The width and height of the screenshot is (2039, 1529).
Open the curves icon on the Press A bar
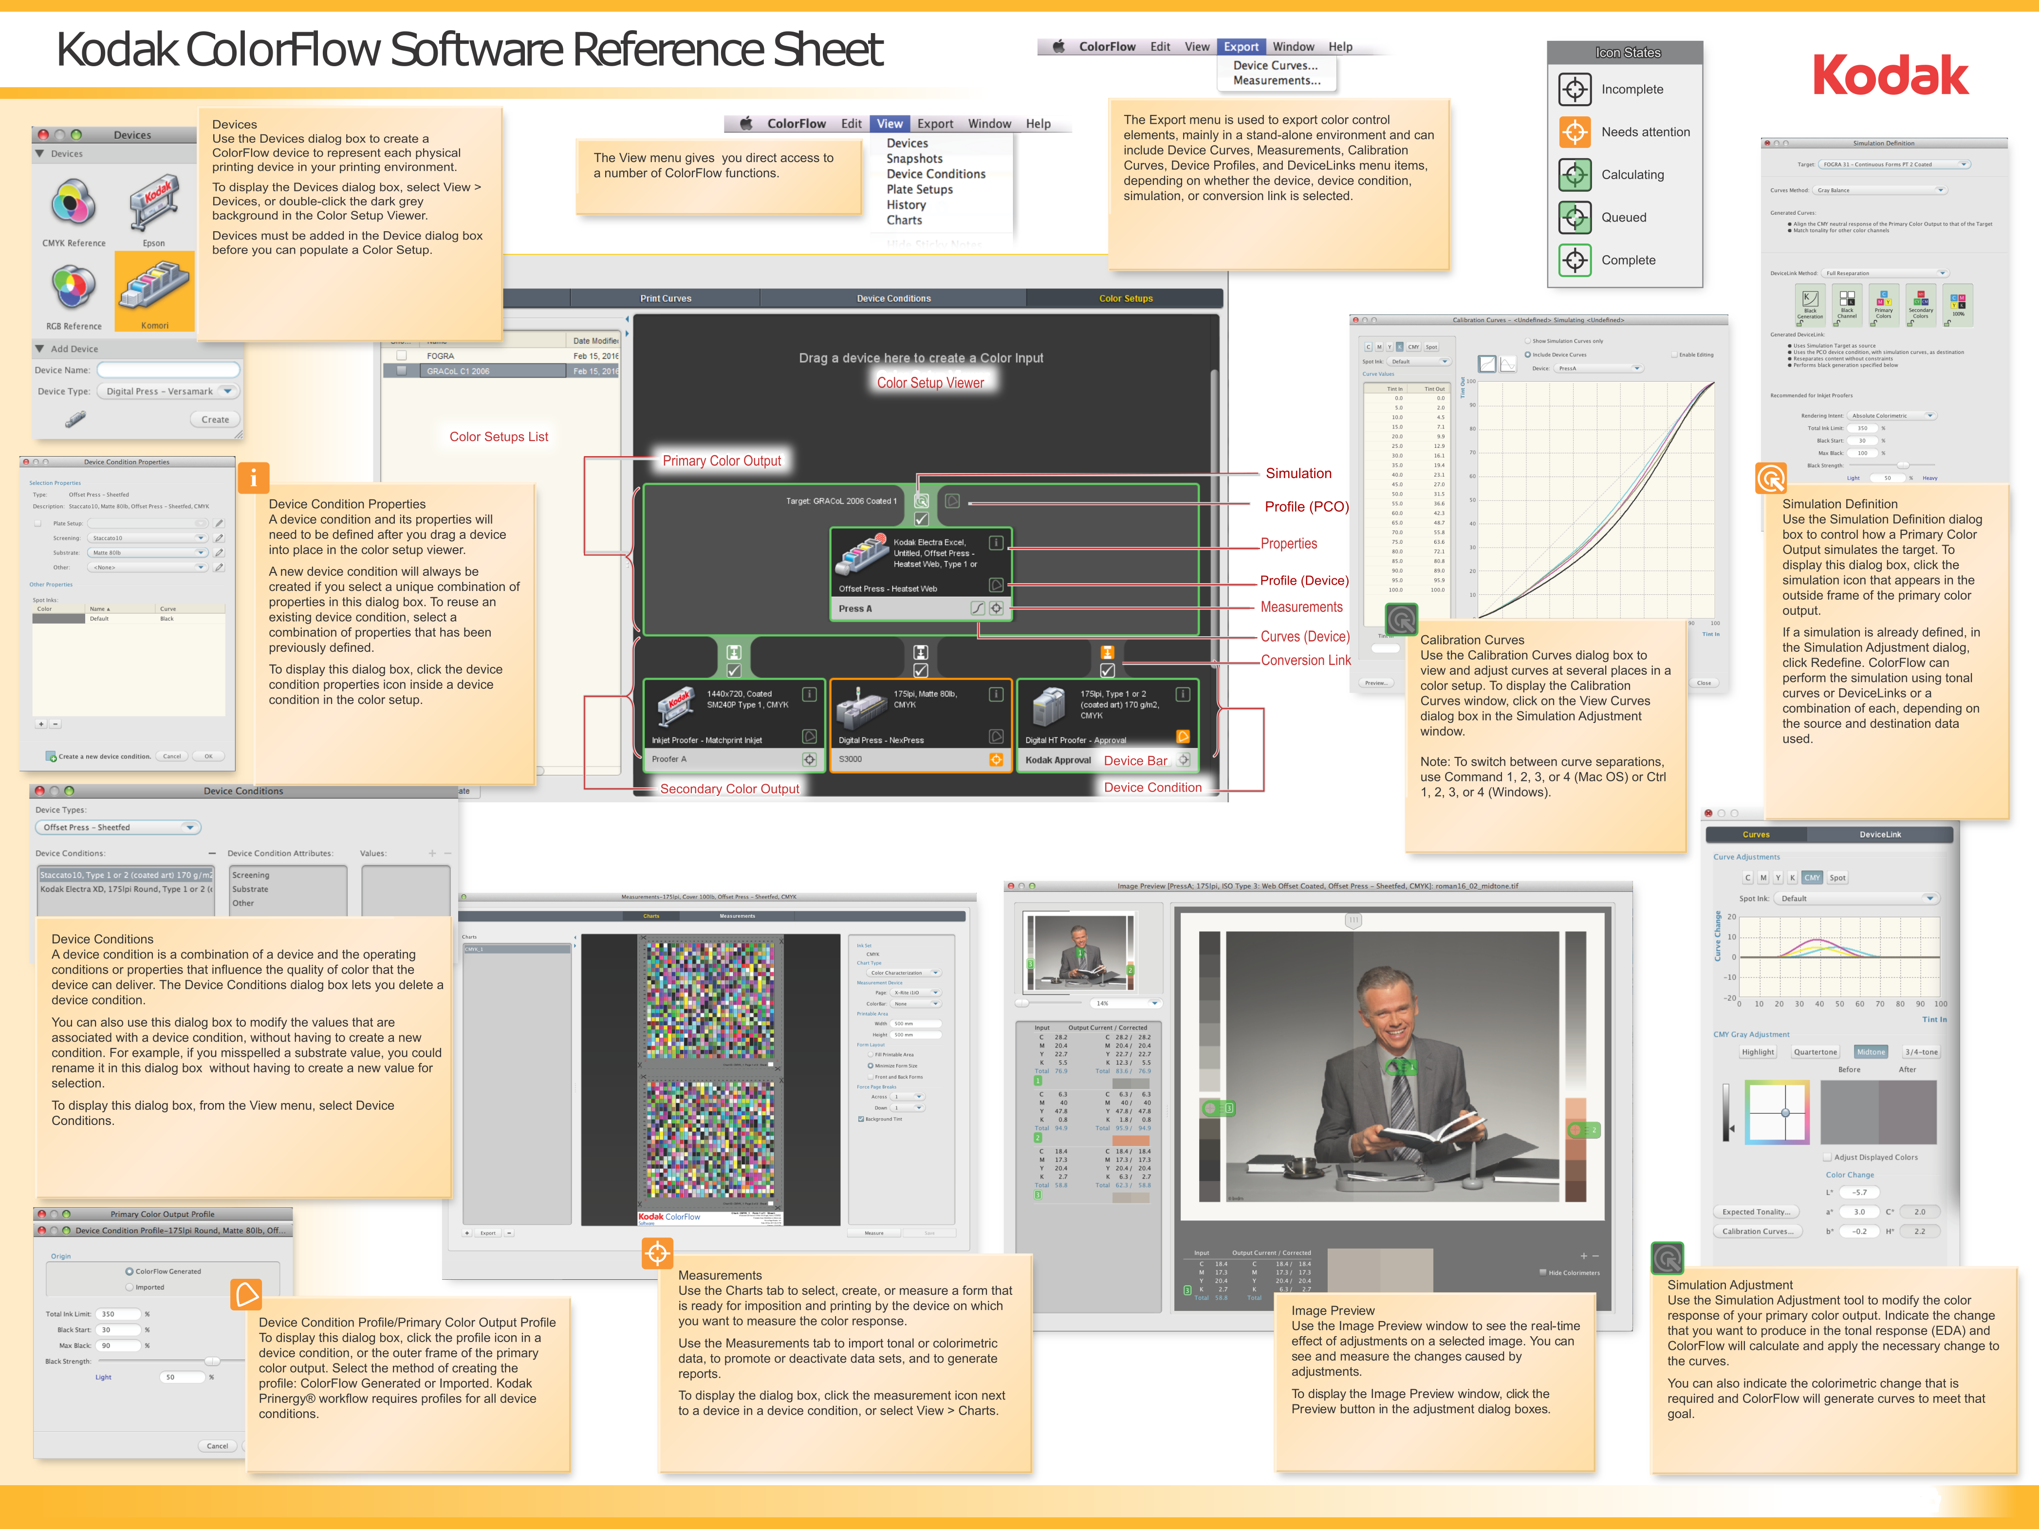click(977, 608)
